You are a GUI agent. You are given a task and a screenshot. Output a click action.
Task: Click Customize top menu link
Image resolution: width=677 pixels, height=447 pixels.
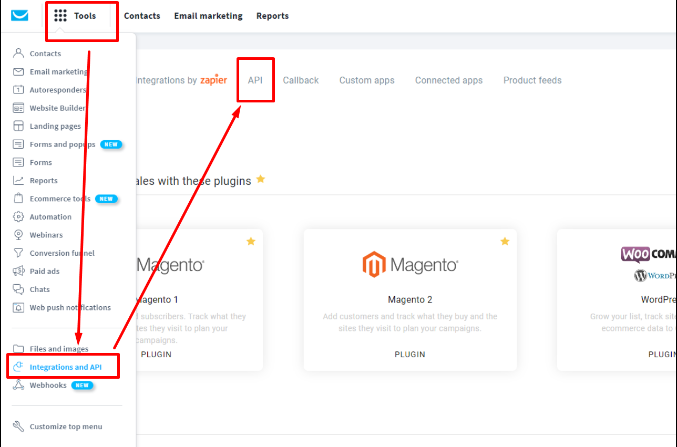[66, 427]
